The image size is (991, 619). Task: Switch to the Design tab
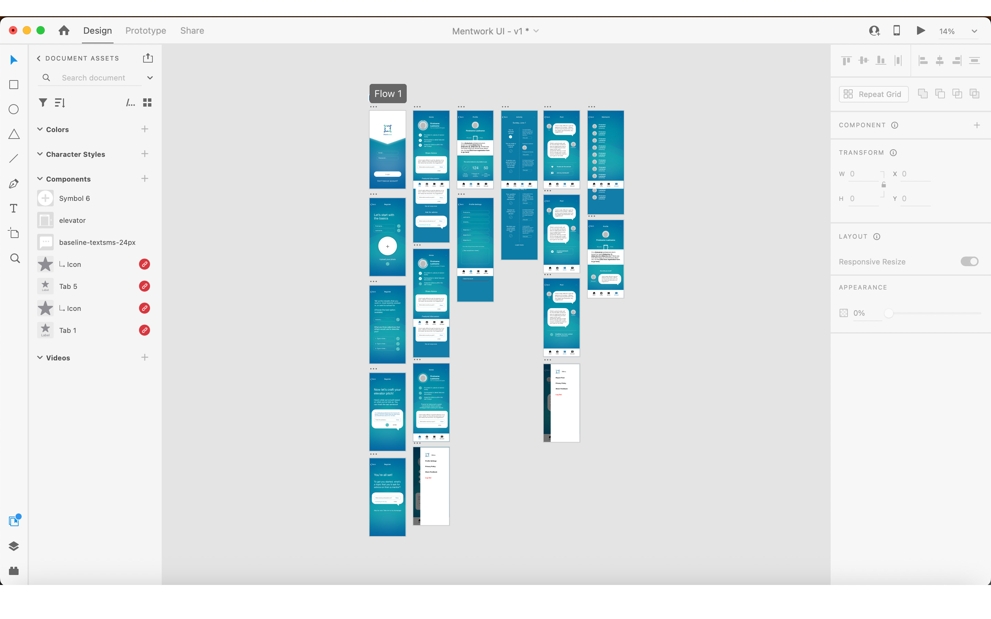pyautogui.click(x=97, y=31)
